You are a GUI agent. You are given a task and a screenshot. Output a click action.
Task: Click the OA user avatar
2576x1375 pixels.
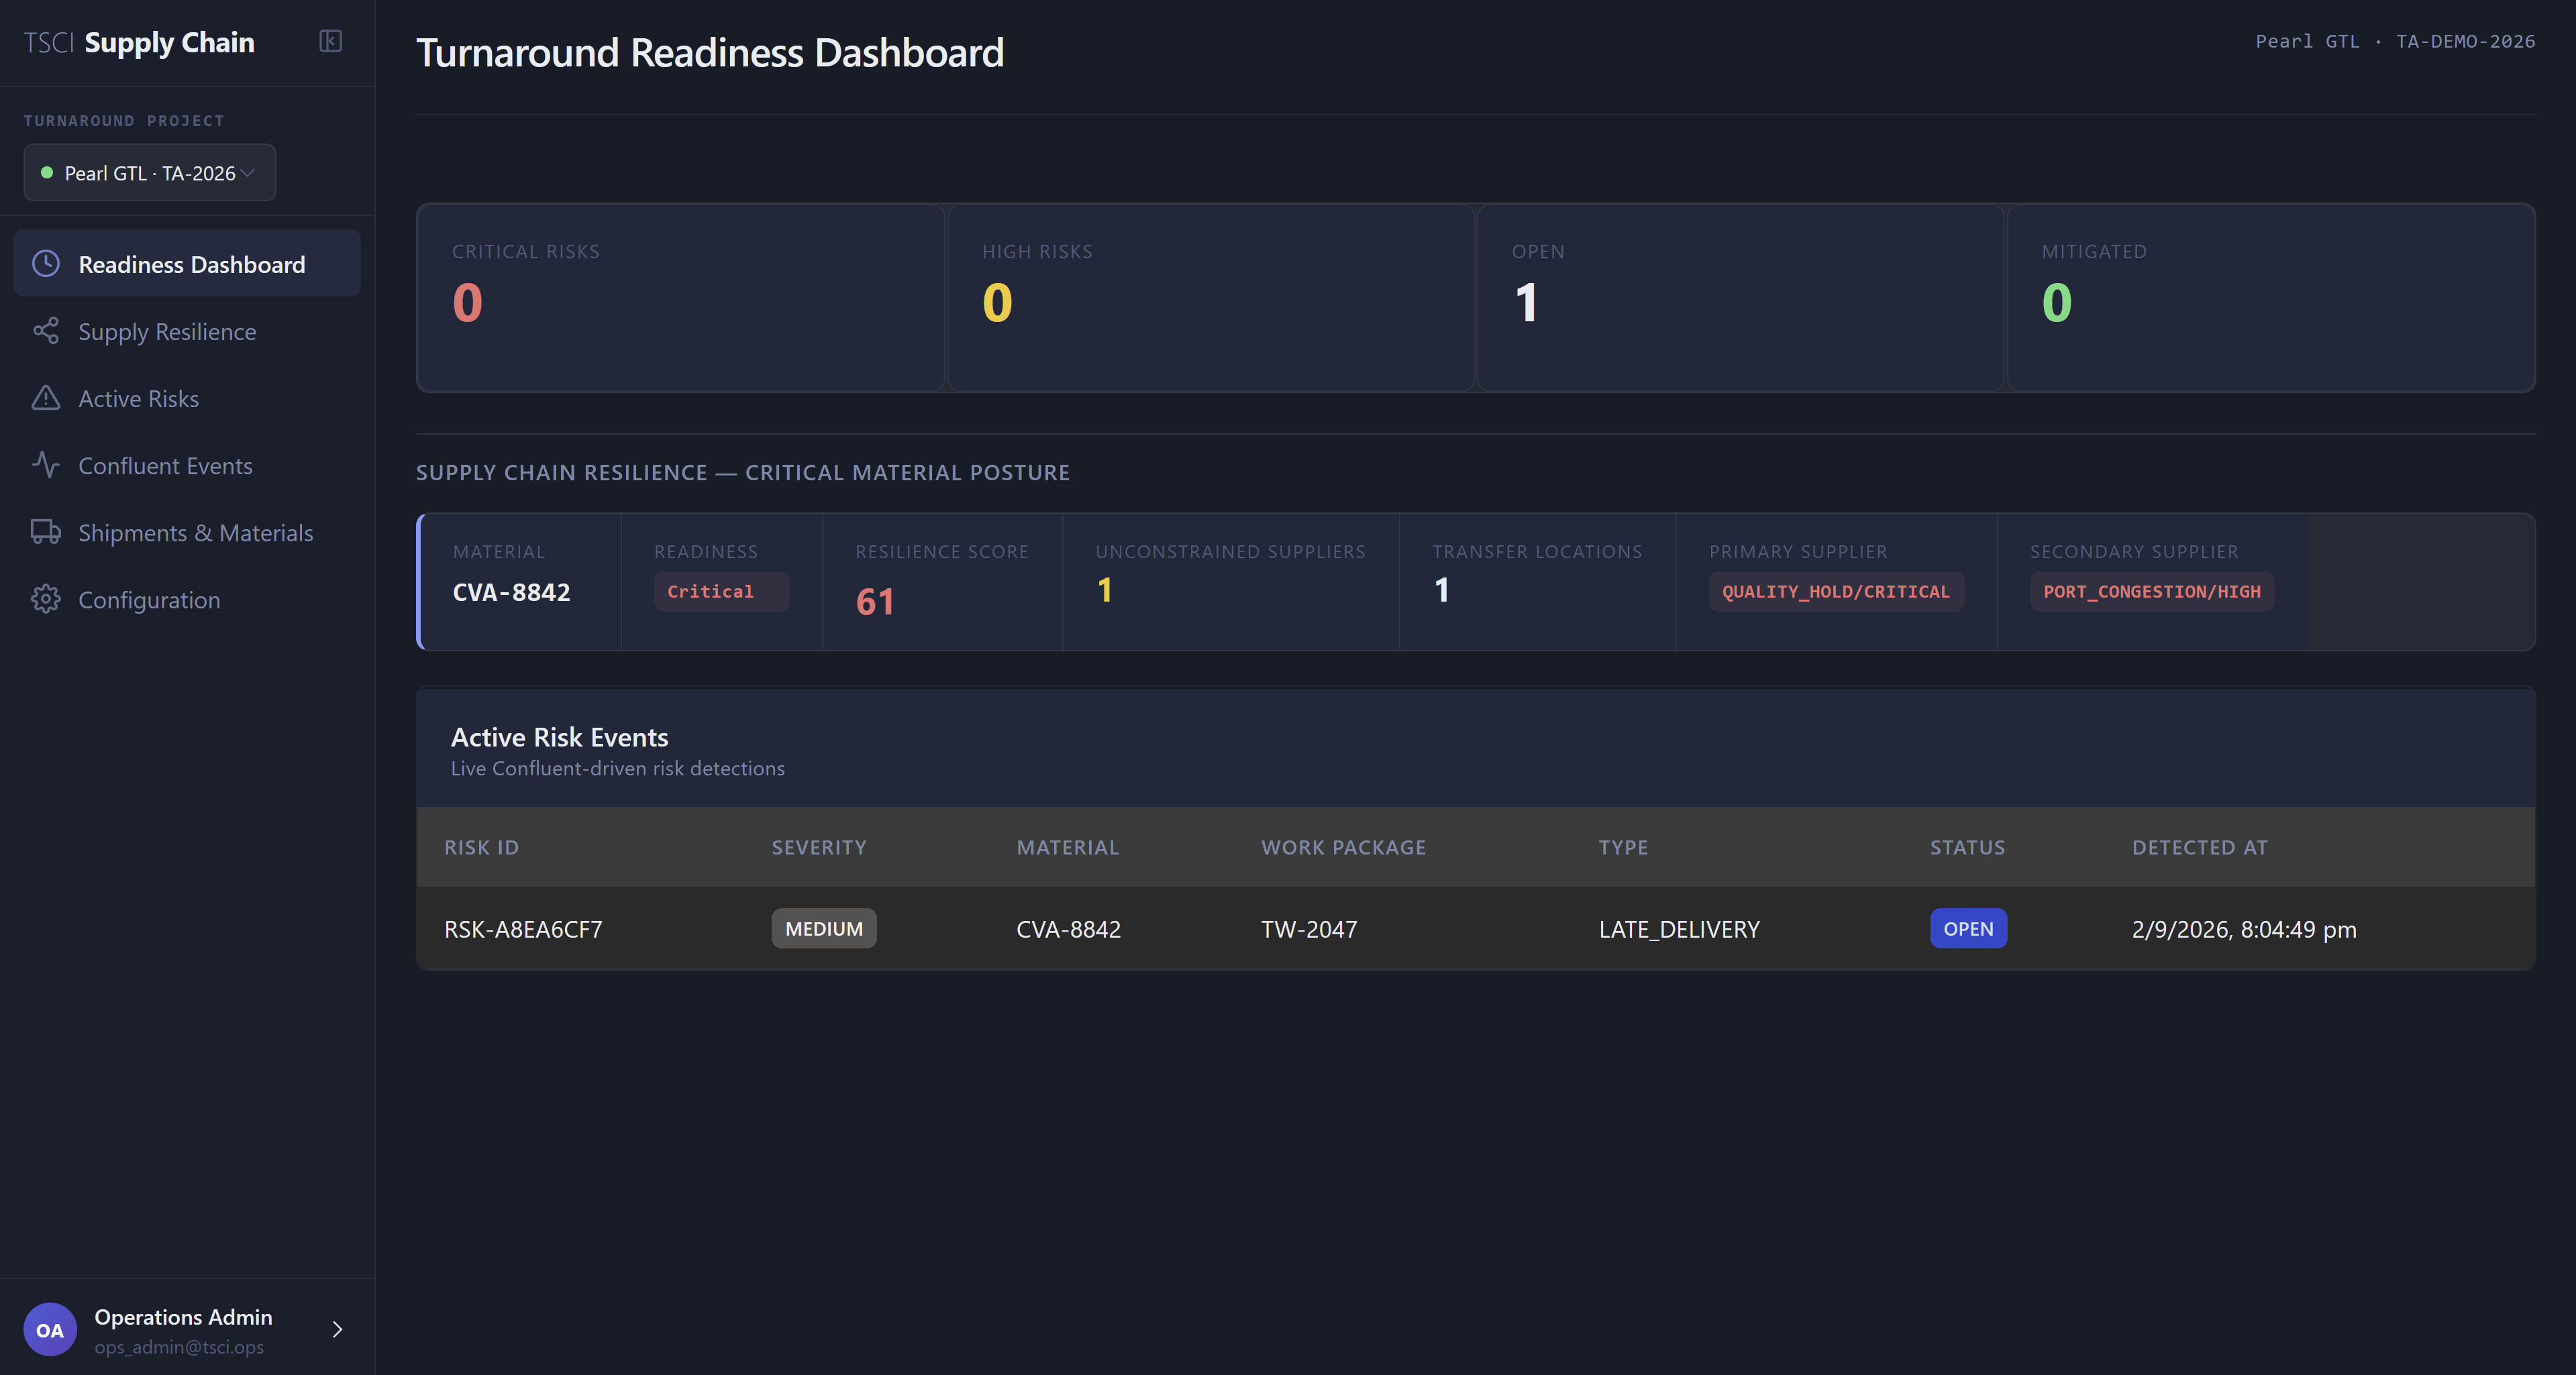[x=50, y=1329]
